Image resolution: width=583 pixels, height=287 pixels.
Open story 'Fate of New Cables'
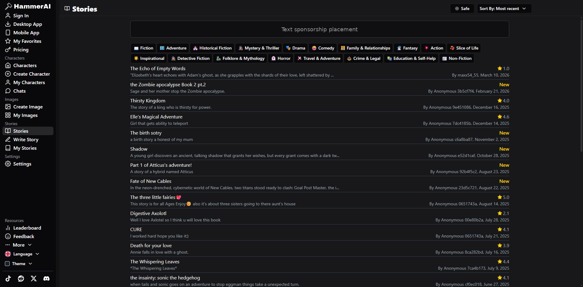tap(319, 184)
